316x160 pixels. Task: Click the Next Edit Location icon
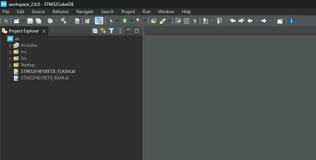coord(241,21)
